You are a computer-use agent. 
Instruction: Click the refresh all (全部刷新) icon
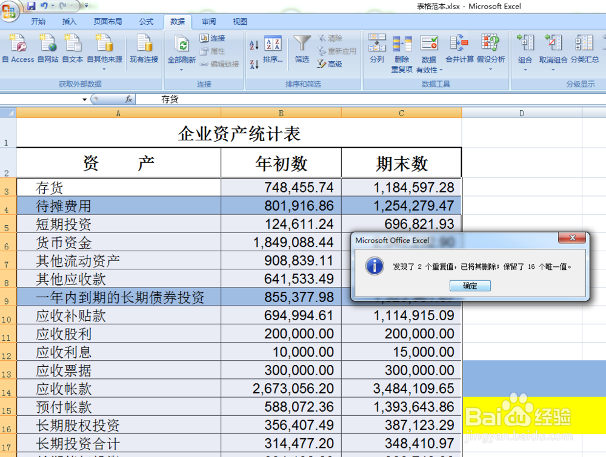[181, 44]
